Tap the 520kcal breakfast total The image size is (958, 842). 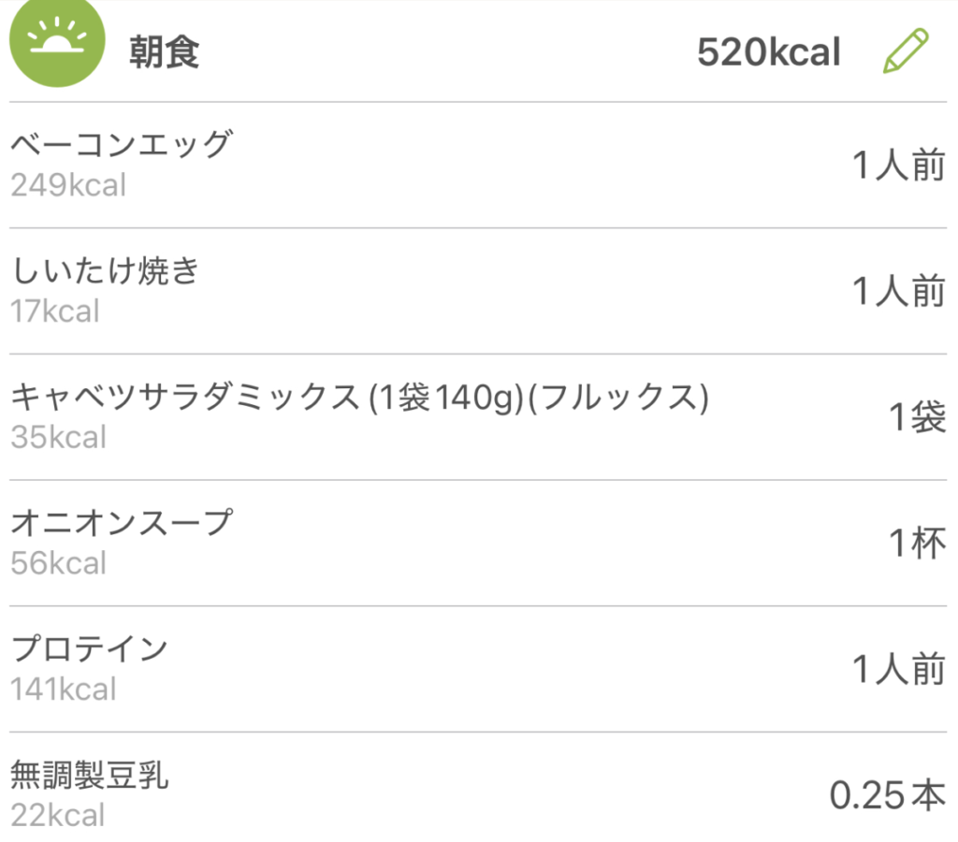coord(769,53)
